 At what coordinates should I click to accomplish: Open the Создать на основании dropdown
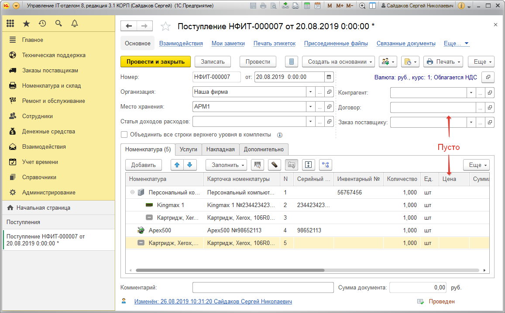click(339, 61)
